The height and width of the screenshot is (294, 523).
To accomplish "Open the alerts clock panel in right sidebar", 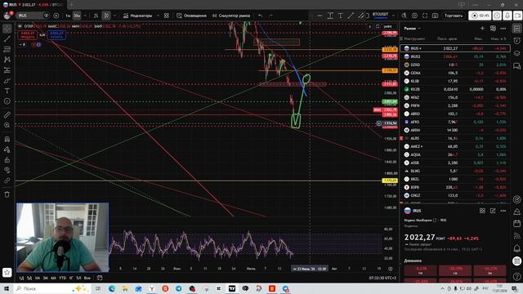I will tap(516, 41).
